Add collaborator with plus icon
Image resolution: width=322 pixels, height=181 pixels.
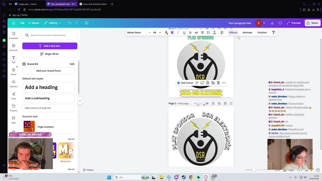click(x=264, y=23)
